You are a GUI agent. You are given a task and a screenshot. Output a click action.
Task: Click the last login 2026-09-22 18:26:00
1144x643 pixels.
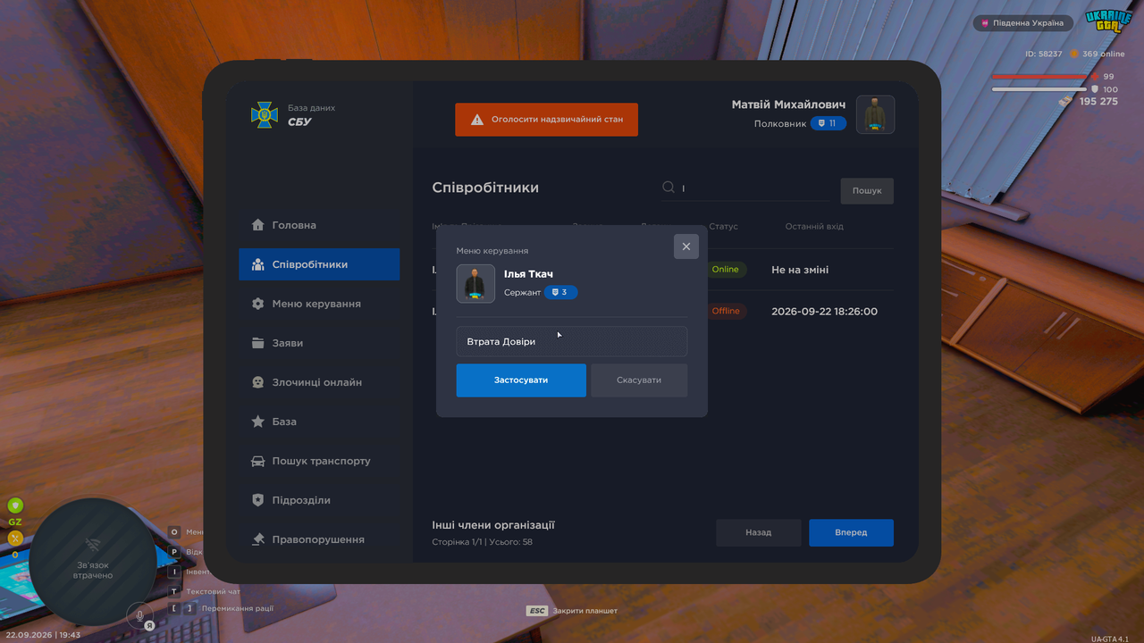824,312
